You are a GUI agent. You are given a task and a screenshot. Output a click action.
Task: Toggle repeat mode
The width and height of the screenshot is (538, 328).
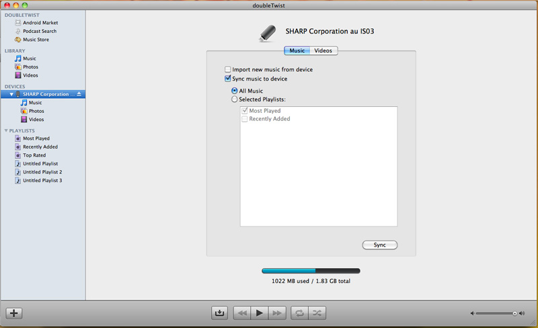click(x=299, y=313)
